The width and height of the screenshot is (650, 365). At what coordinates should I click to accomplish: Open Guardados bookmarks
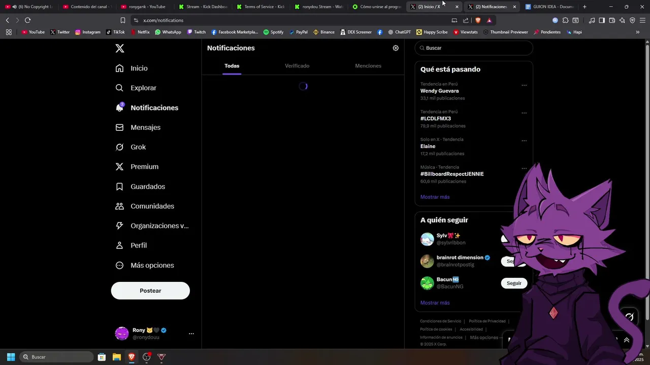141,187
